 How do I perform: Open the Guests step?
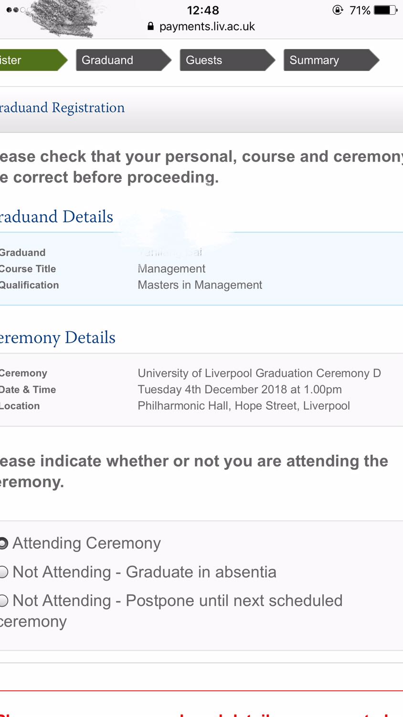(225, 60)
